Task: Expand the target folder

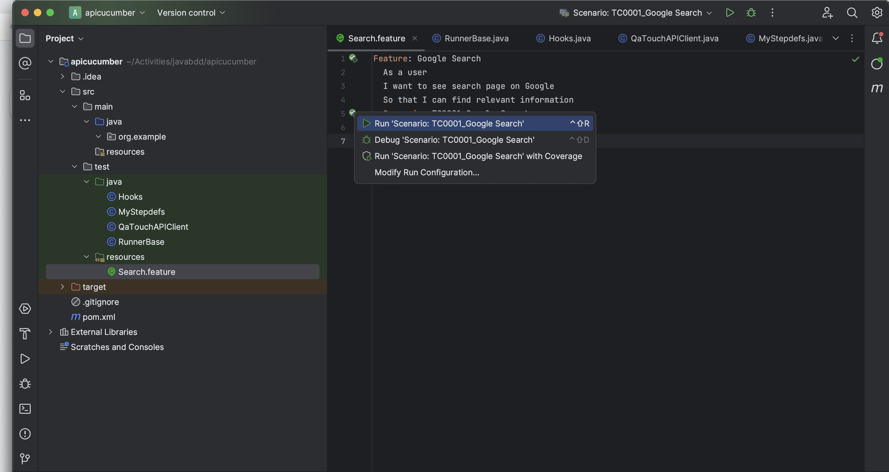Action: 62,287
